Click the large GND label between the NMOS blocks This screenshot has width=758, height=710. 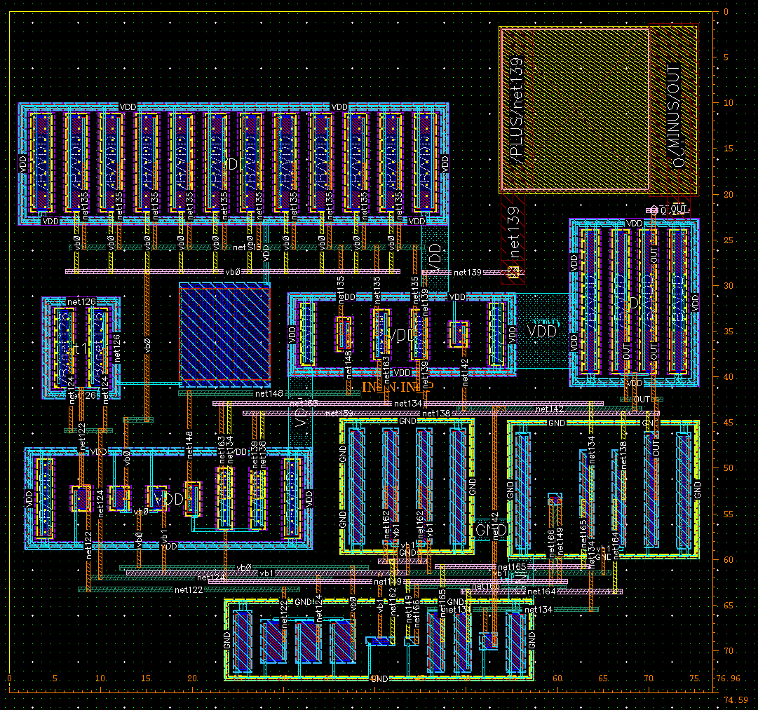tap(491, 530)
